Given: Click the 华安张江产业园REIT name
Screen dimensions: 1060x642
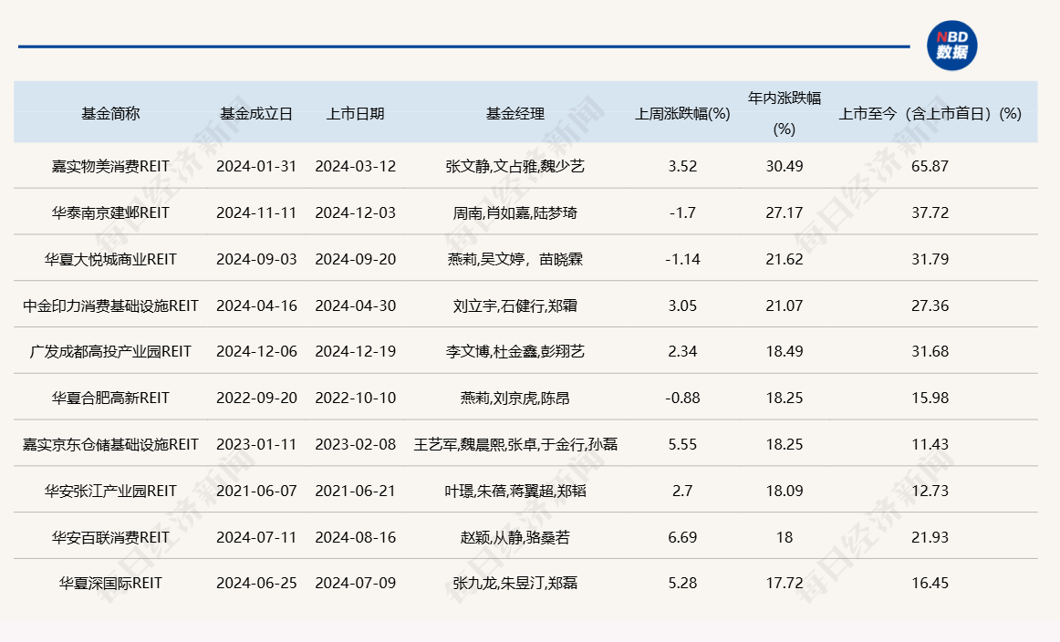Looking at the screenshot, I should (110, 491).
